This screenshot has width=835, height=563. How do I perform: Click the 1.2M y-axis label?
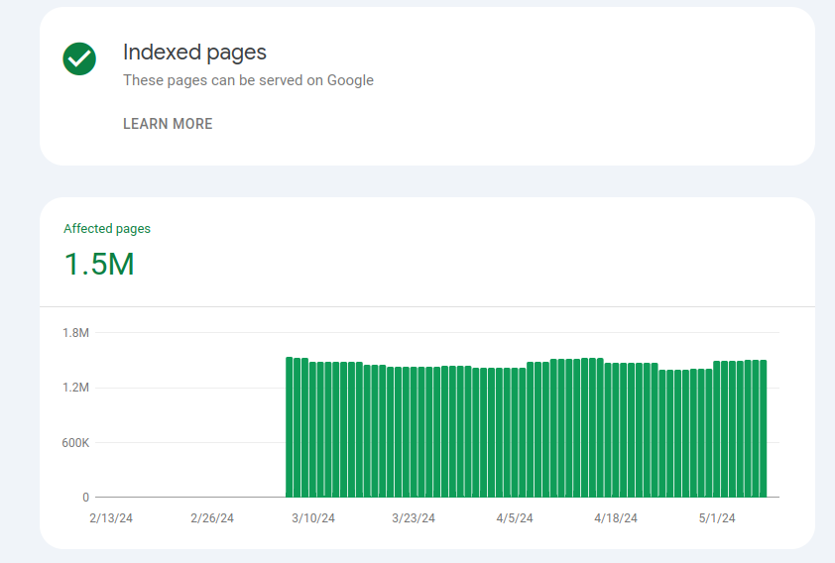(75, 388)
